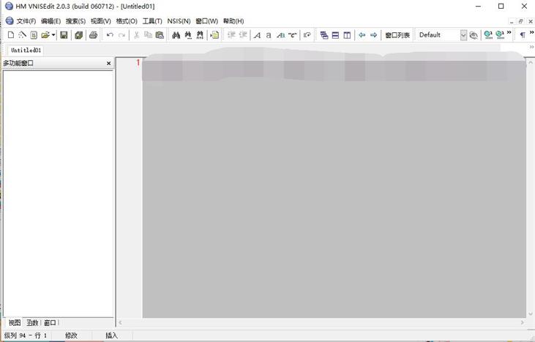The width and height of the screenshot is (535, 342).
Task: Open the 文件(F) menu
Action: pyautogui.click(x=26, y=21)
